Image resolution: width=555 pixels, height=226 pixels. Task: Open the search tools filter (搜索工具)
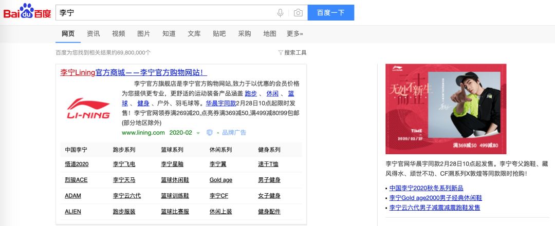pyautogui.click(x=292, y=53)
